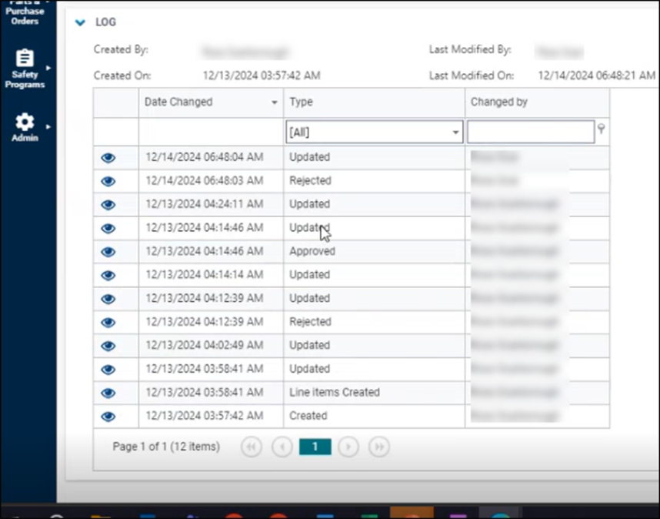This screenshot has height=519, width=660.
Task: View the 04:12:39 AM Updated log entry
Action: (x=108, y=299)
